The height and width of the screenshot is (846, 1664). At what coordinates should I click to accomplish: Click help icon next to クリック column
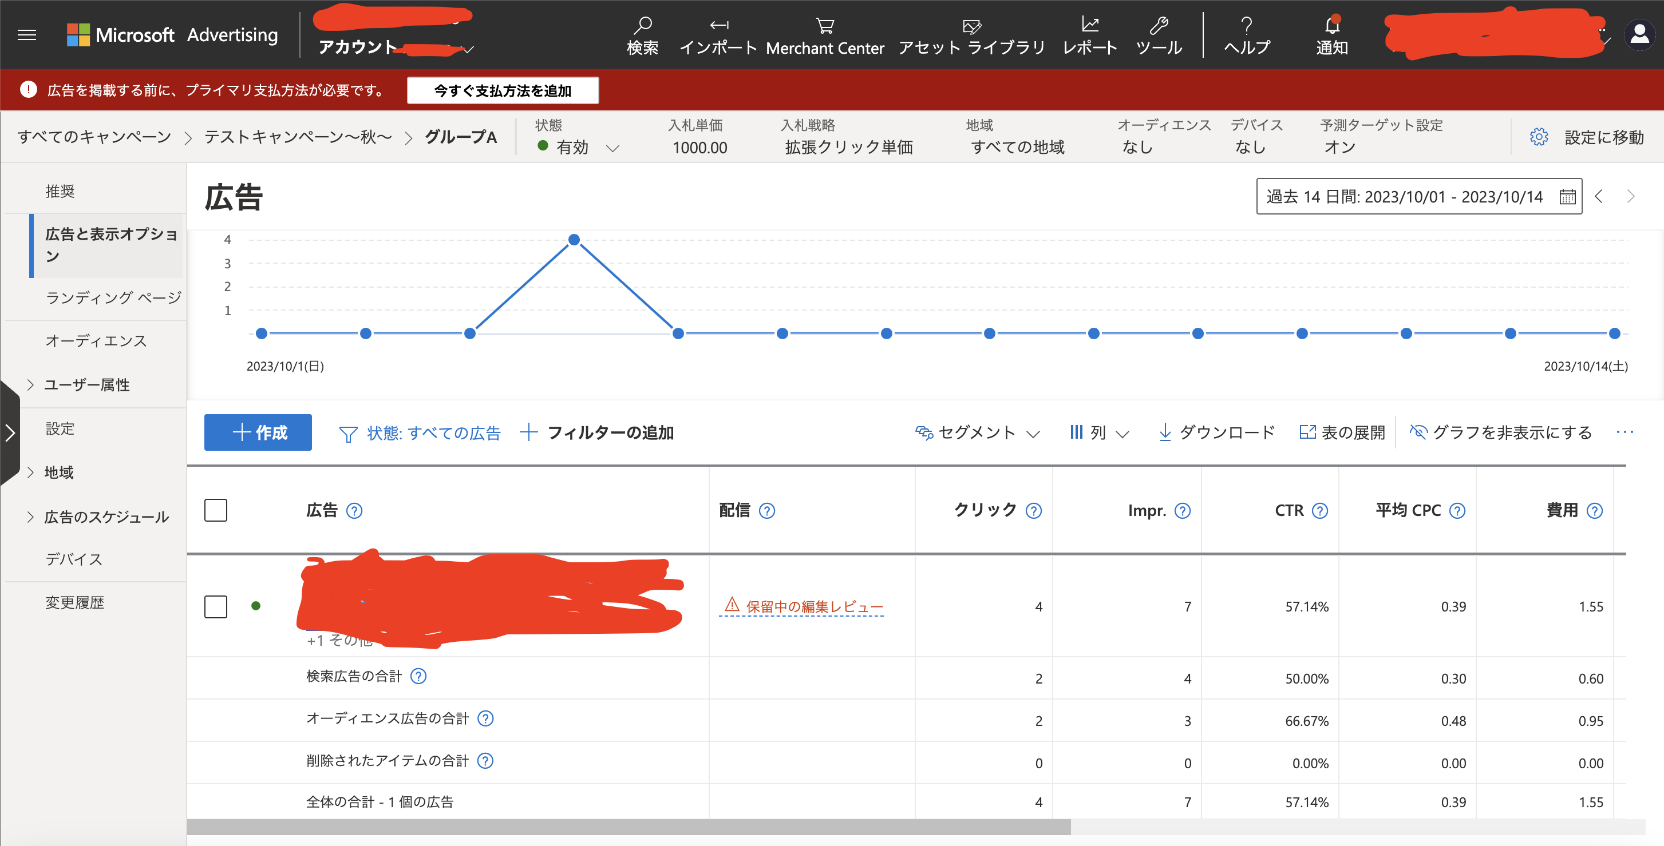pos(1034,510)
